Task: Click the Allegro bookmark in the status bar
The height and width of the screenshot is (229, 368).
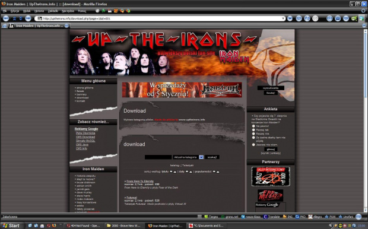Action: pyautogui.click(x=315, y=217)
